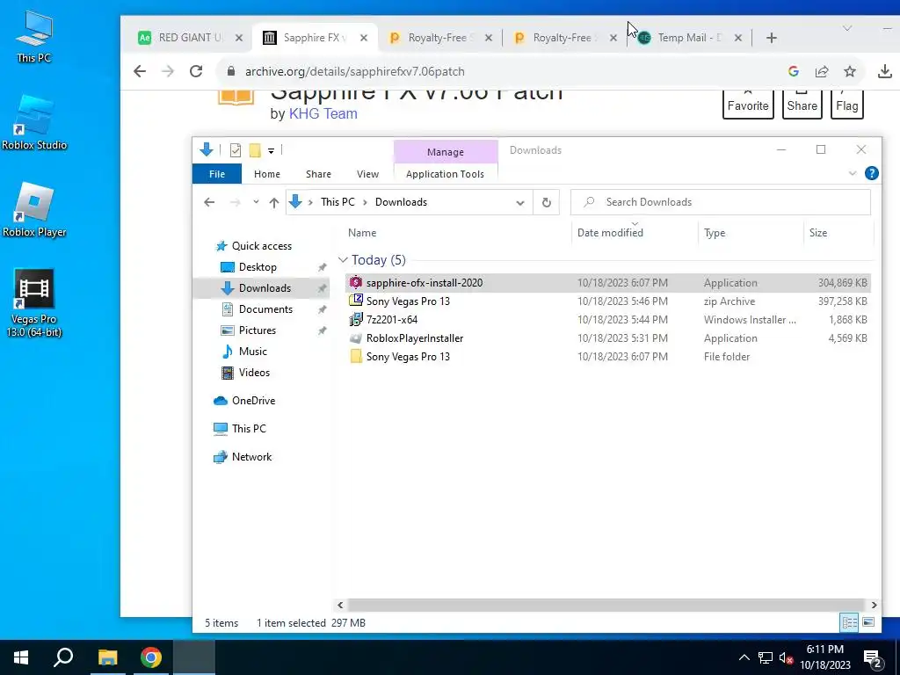Click Favorite button on archive page

(x=748, y=105)
